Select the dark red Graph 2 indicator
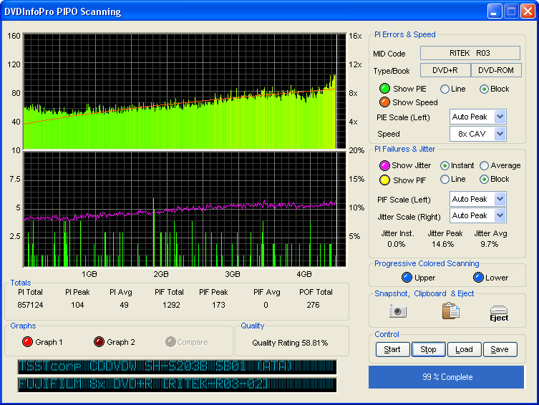 (99, 342)
